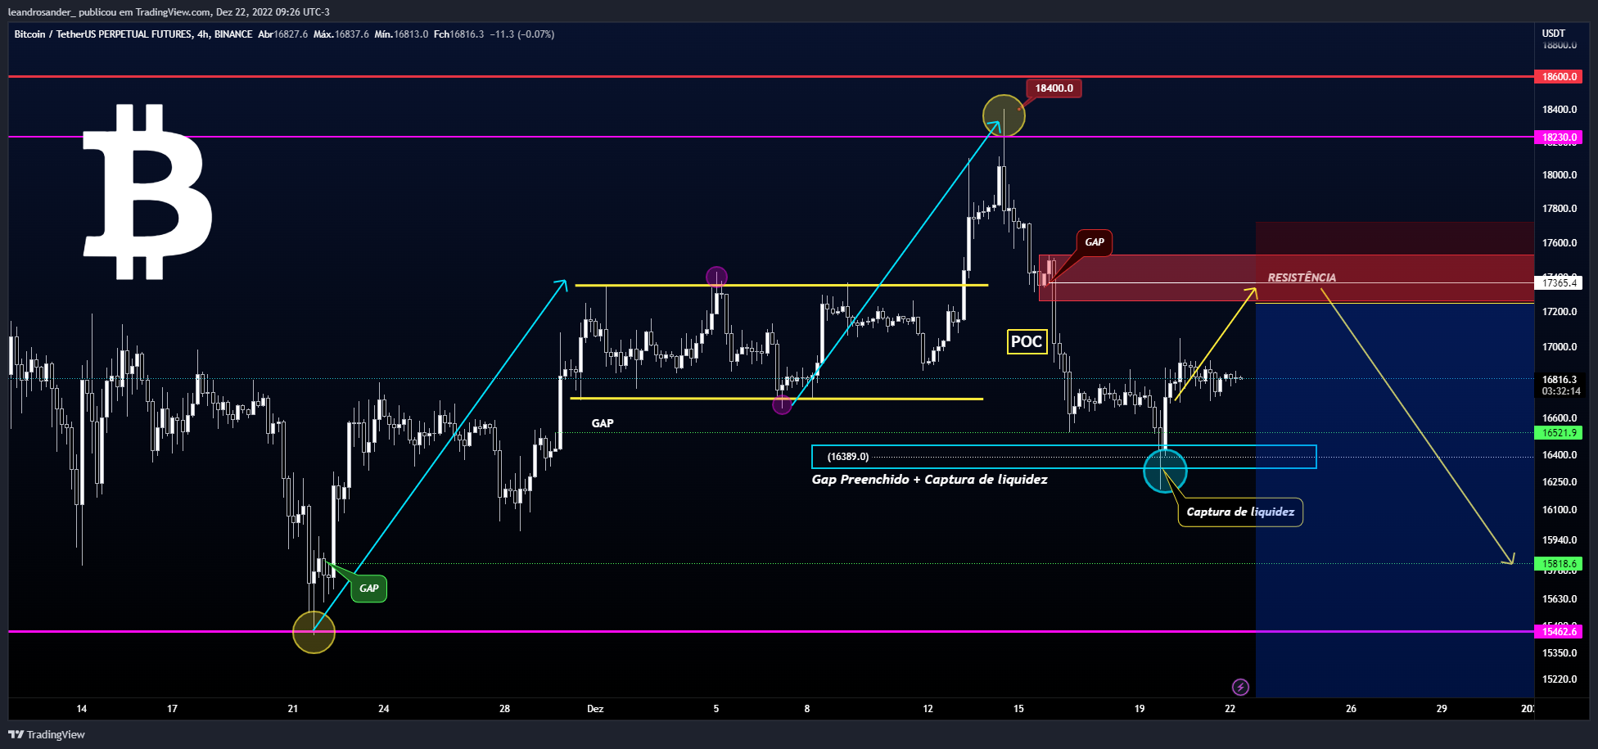The width and height of the screenshot is (1598, 749).
Task: Click 18000.0 on the price axis
Action: coord(1560,175)
